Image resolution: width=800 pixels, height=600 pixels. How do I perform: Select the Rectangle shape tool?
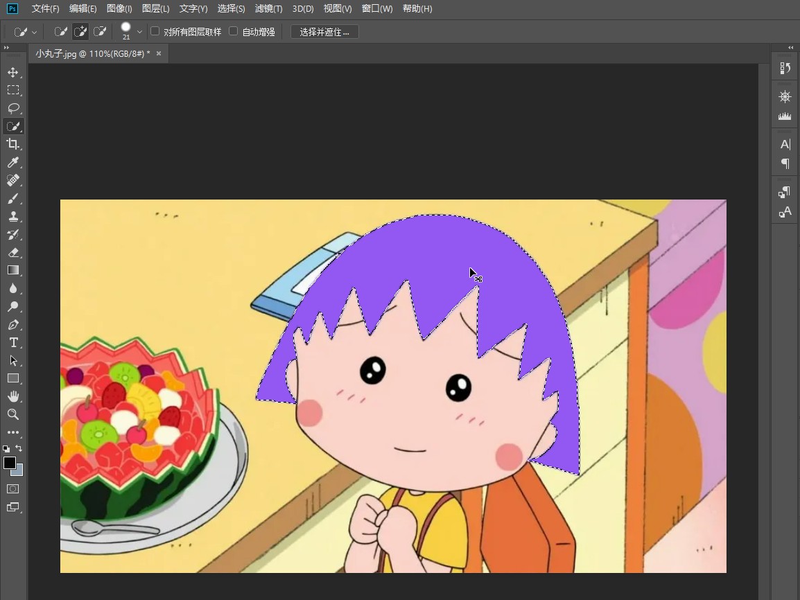[13, 378]
